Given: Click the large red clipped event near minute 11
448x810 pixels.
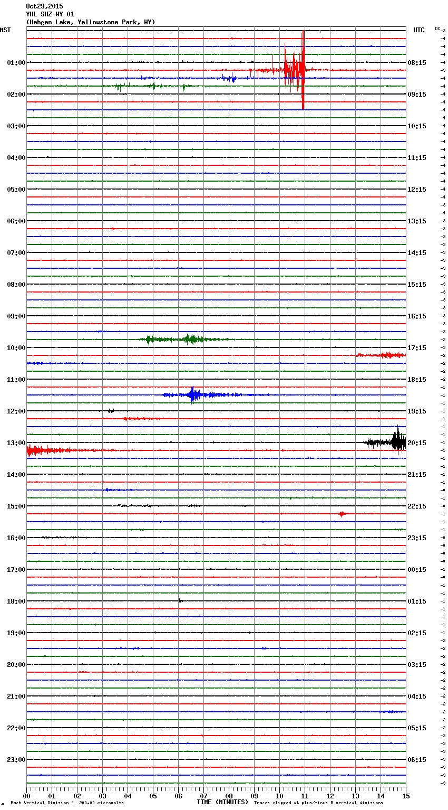Looking at the screenshot, I should pos(295,70).
